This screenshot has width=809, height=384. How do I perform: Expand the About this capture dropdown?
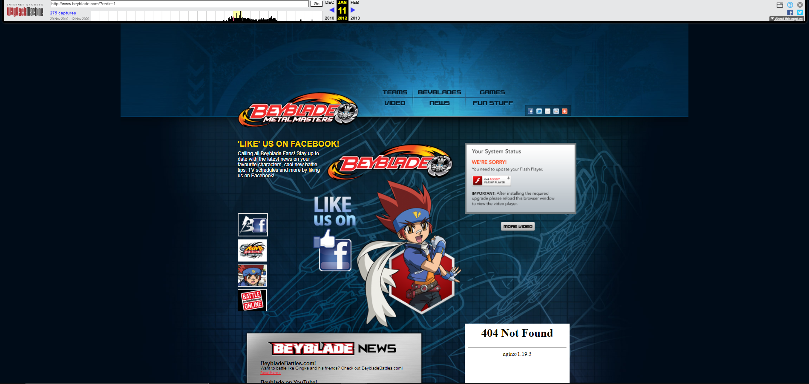pos(786,19)
